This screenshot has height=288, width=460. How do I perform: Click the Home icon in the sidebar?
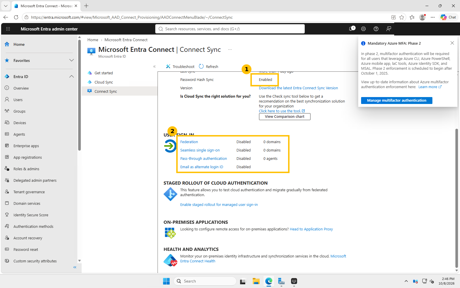[x=7, y=44]
